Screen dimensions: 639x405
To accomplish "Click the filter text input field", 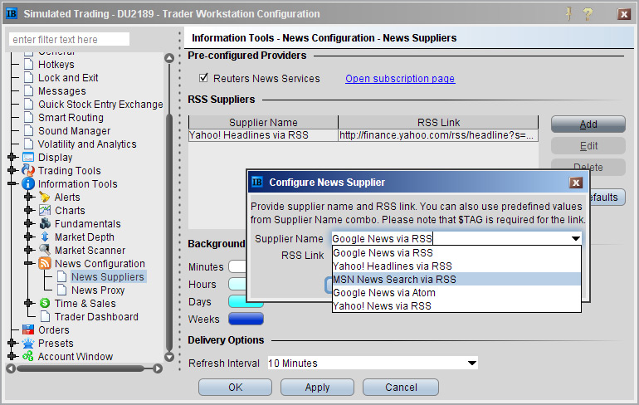I will pos(69,39).
